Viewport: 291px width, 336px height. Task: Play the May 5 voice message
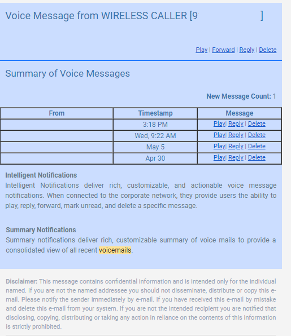coord(219,146)
